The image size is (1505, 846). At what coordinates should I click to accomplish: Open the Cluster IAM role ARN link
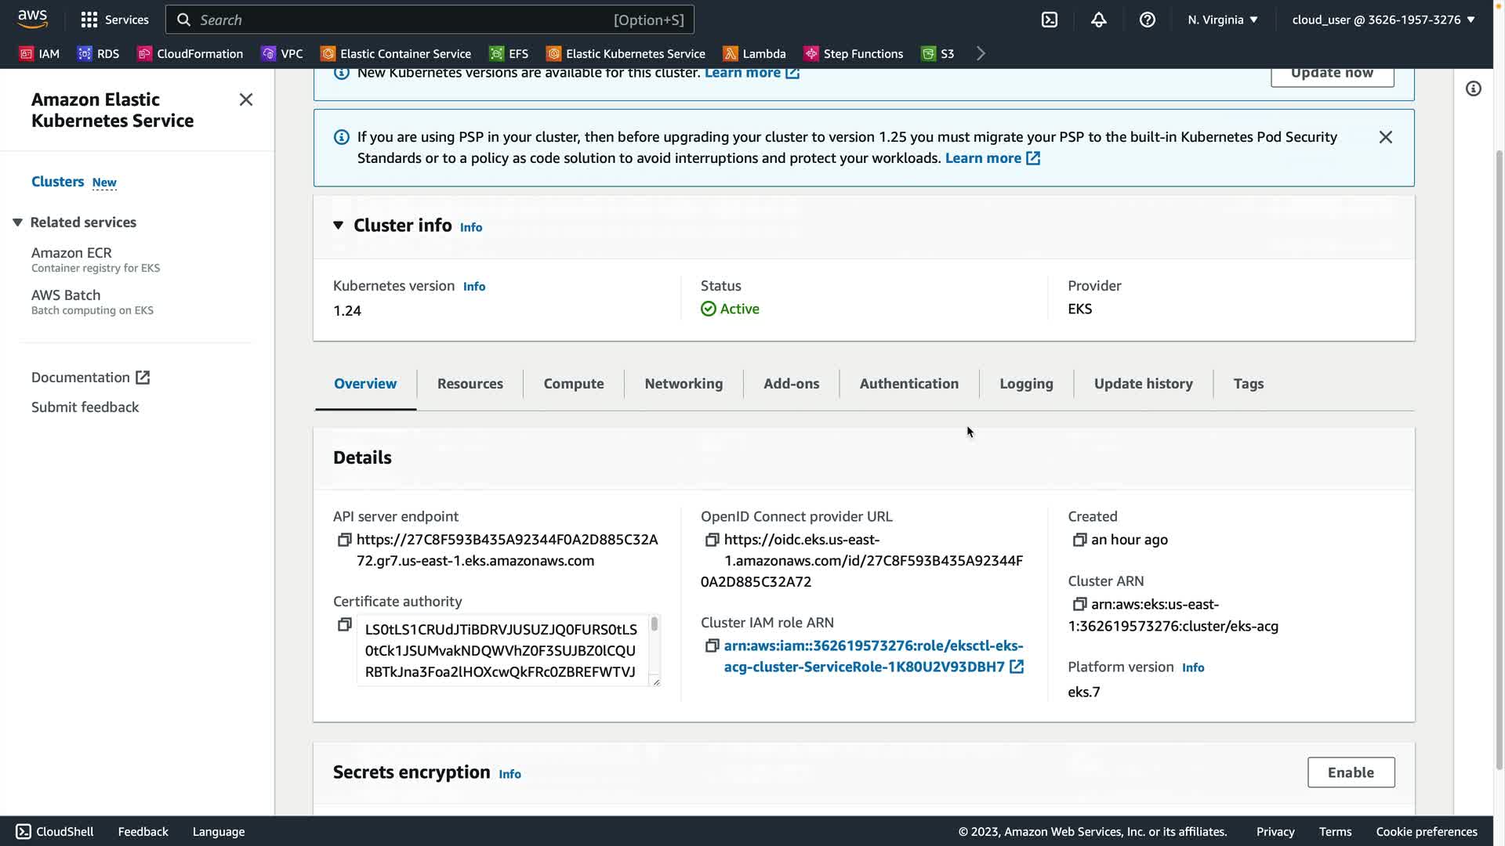[873, 656]
